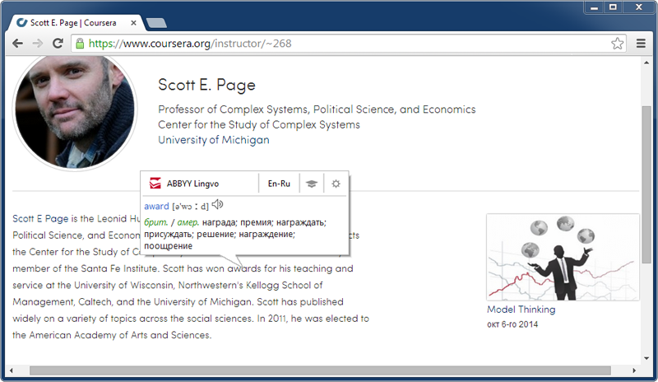Image resolution: width=658 pixels, height=382 pixels.
Task: Click the 'амер.' label in Lingvo popup
Action: click(x=188, y=222)
